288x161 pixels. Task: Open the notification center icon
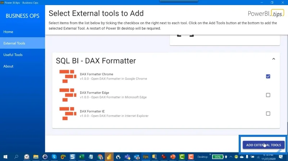click(281, 157)
